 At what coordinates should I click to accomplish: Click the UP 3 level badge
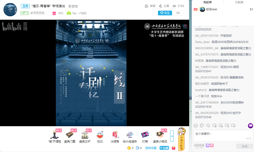tap(25, 13)
